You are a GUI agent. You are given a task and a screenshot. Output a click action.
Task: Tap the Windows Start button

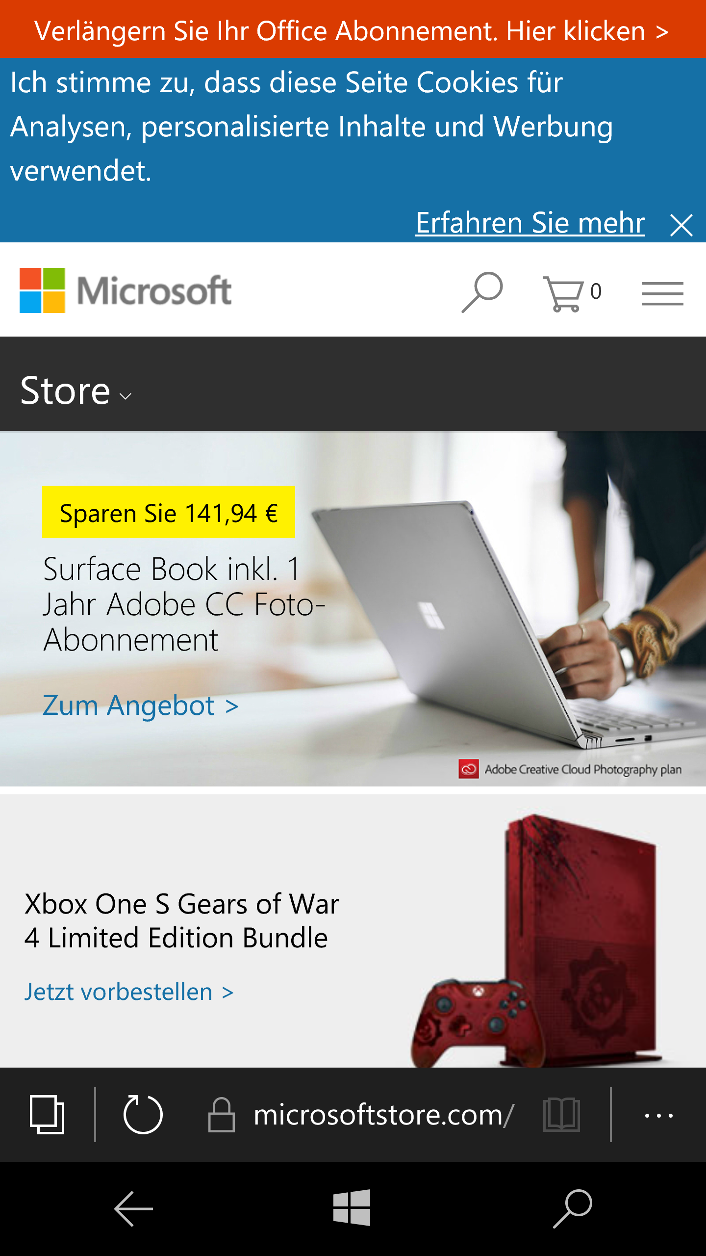coord(352,1207)
